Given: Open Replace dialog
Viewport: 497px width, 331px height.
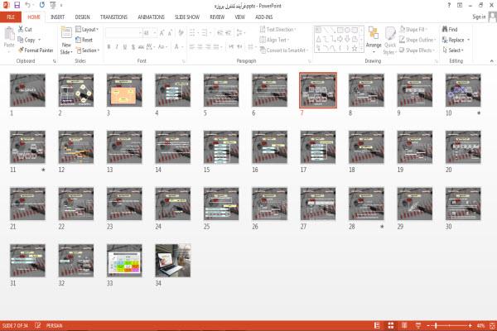Looking at the screenshot, I should point(453,40).
